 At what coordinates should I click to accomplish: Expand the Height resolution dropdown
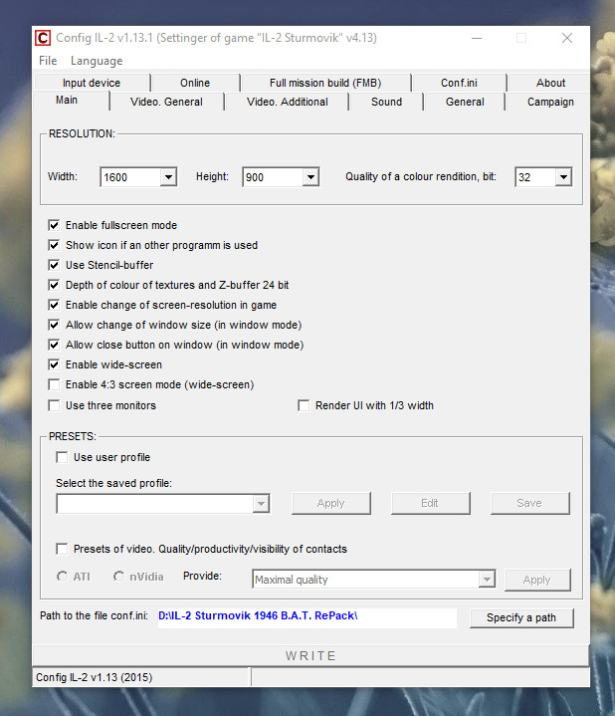pyautogui.click(x=310, y=177)
